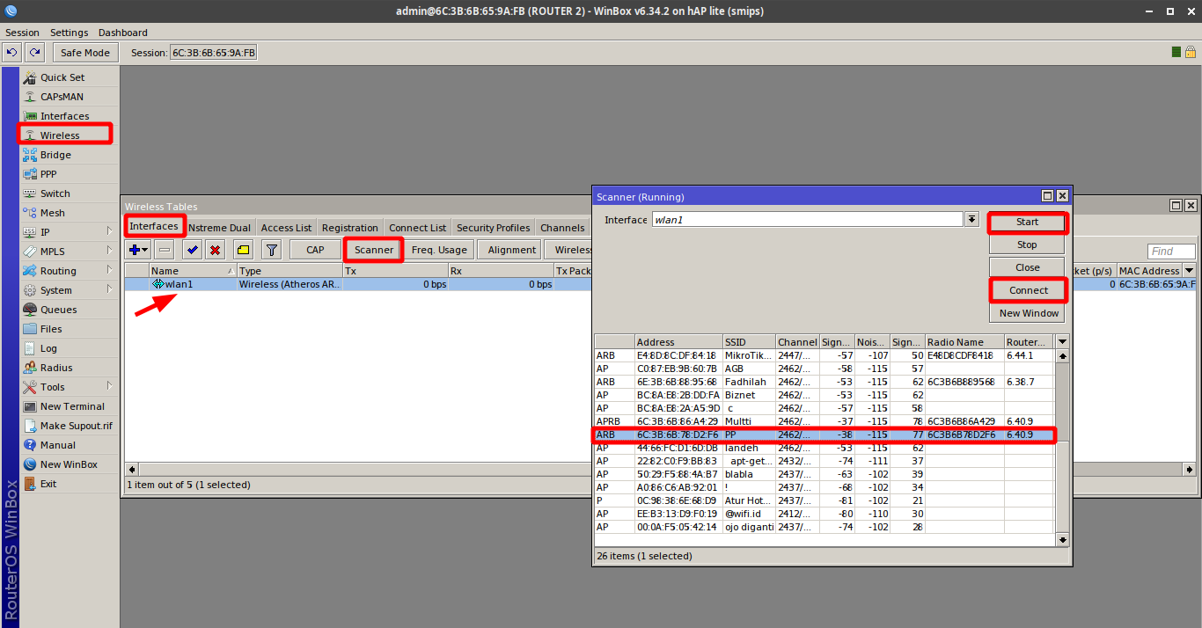The image size is (1202, 628).
Task: Click the minus remove button
Action: (x=165, y=250)
